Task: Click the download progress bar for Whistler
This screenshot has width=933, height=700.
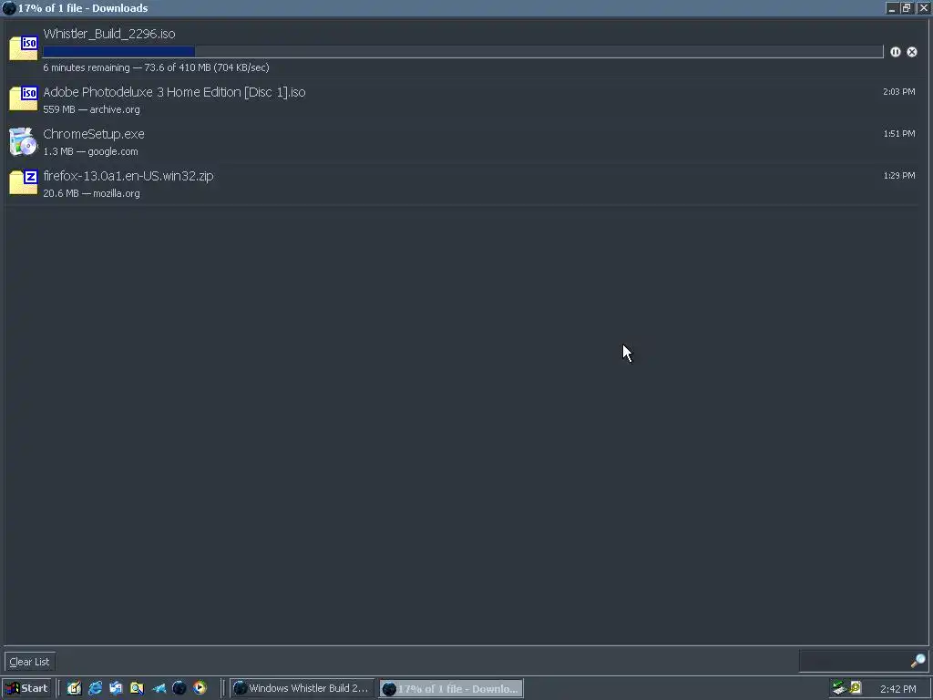Action: click(x=463, y=52)
